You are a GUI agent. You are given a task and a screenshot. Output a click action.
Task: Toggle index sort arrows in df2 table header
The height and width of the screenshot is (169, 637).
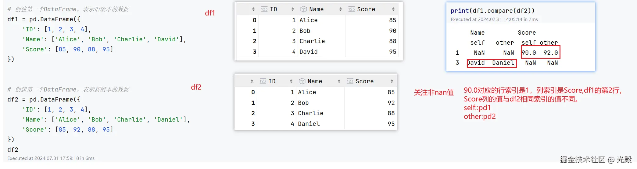pos(252,81)
